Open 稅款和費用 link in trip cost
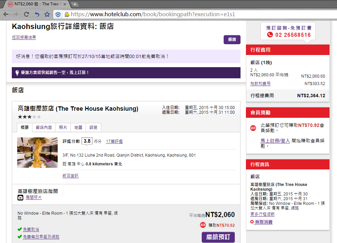 click(x=260, y=84)
